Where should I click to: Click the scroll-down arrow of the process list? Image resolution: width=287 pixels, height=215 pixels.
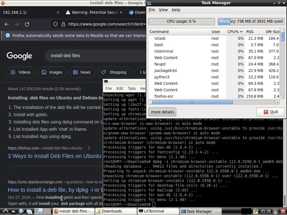283,97
